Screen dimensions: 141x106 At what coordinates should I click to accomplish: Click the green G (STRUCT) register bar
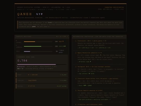tap(33, 46)
